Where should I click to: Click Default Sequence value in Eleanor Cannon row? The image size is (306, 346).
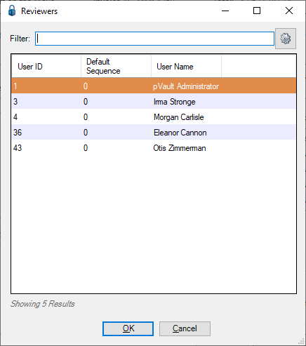(x=86, y=133)
